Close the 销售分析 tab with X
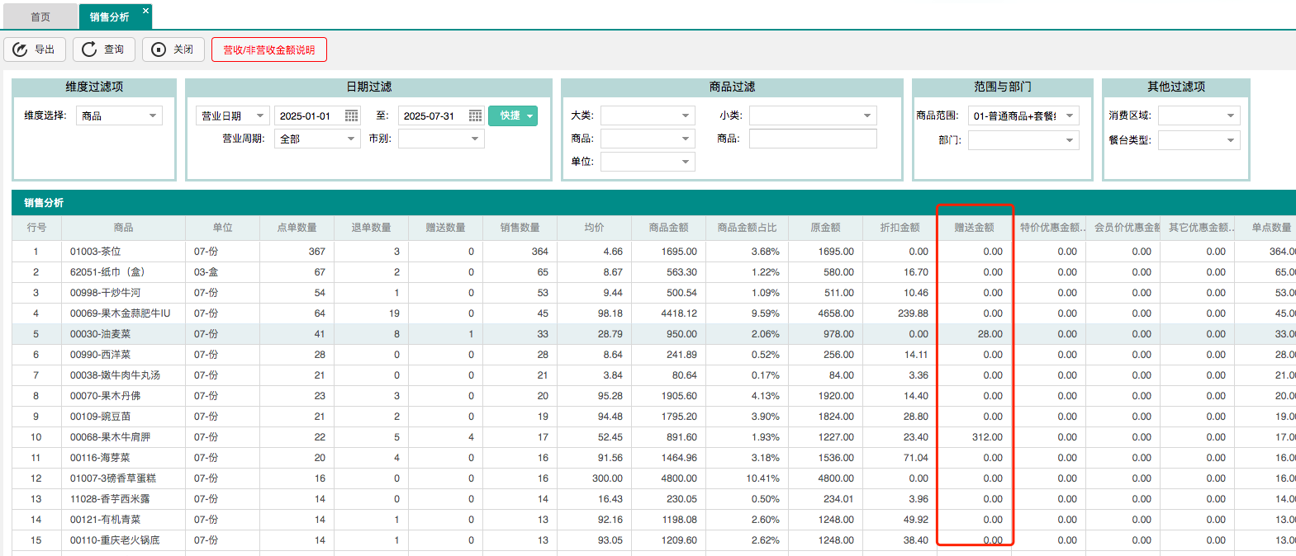 coord(145,11)
